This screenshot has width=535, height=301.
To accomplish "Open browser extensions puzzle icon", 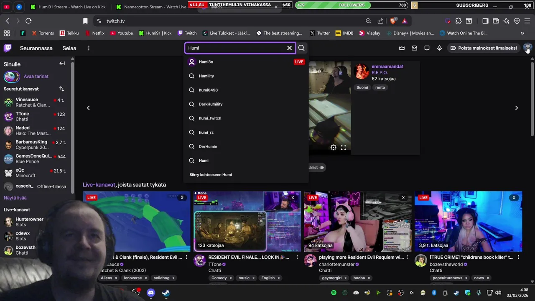I will [459, 21].
